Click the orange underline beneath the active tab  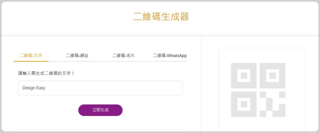pyautogui.click(x=31, y=61)
